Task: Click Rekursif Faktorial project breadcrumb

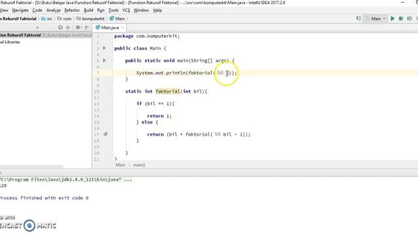Action: 18,19
